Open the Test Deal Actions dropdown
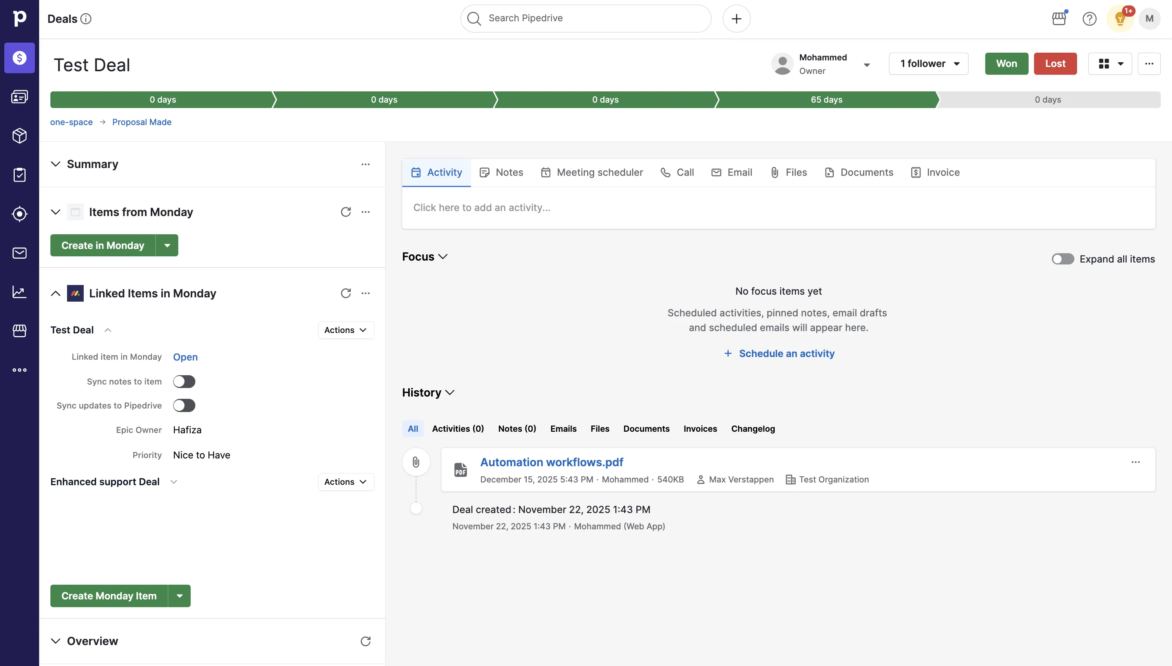 pyautogui.click(x=346, y=330)
